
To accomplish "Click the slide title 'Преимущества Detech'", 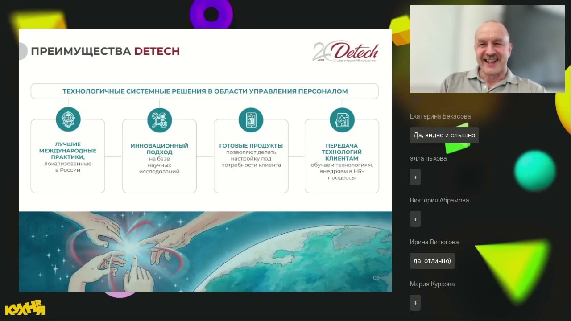I will [x=105, y=51].
